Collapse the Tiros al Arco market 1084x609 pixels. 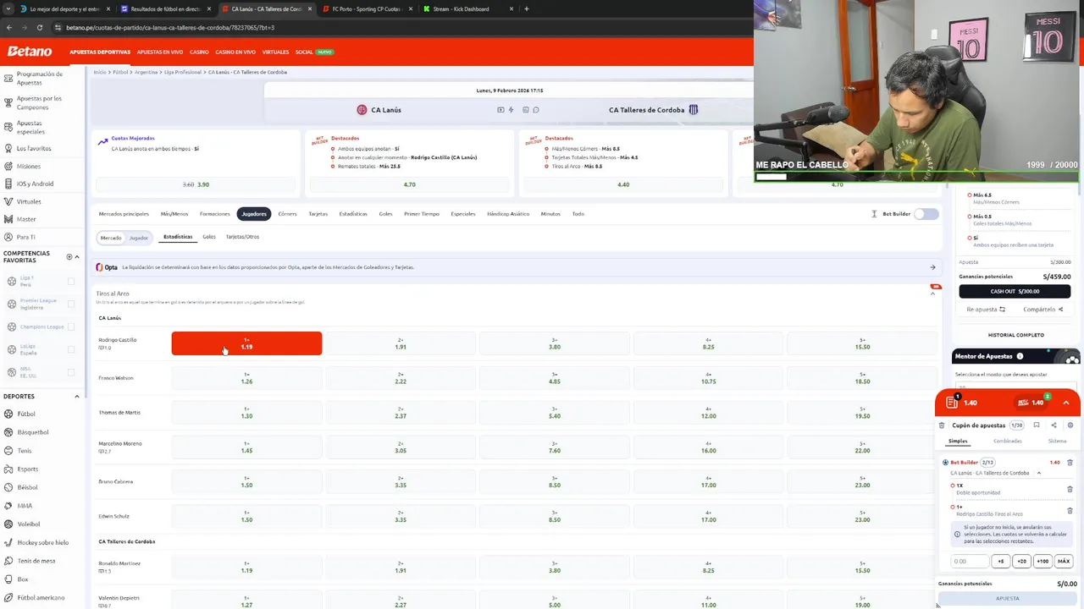coord(933,293)
